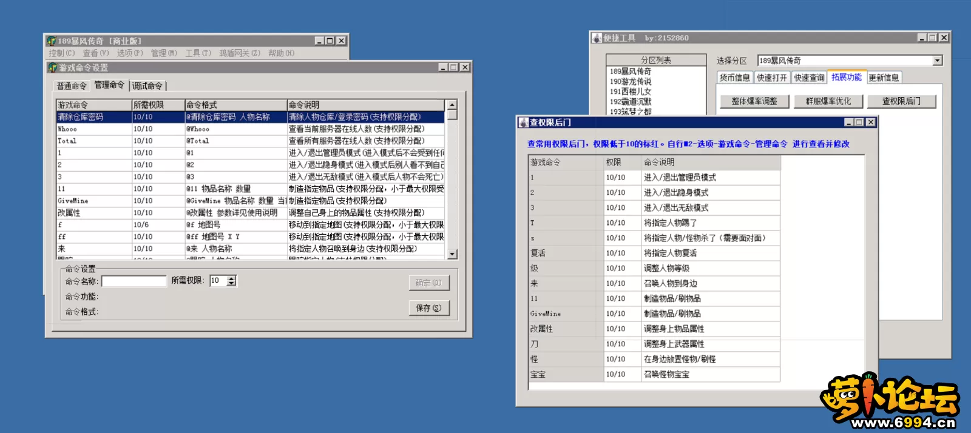Click the command list scrollbar down arrow
971x433 pixels.
click(x=452, y=254)
